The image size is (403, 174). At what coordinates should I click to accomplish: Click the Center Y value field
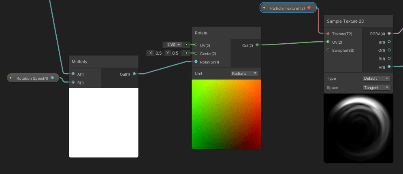tap(175, 53)
